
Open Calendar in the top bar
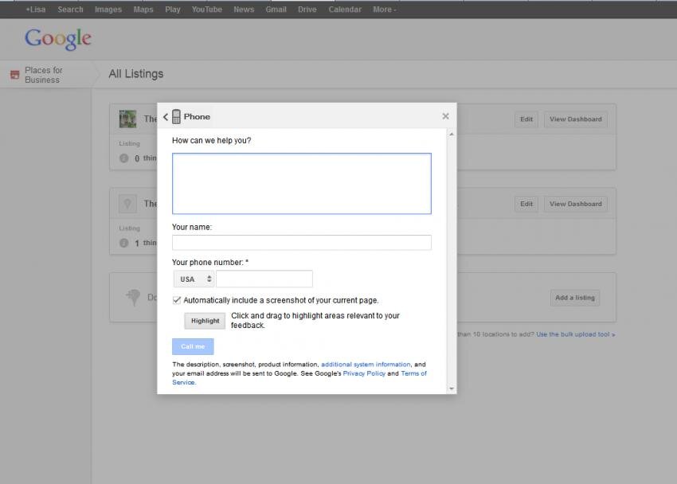coord(345,10)
